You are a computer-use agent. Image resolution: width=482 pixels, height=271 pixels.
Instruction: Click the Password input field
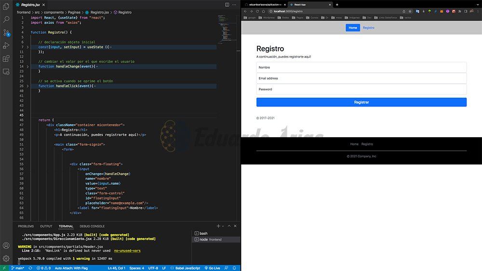pyautogui.click(x=361, y=90)
